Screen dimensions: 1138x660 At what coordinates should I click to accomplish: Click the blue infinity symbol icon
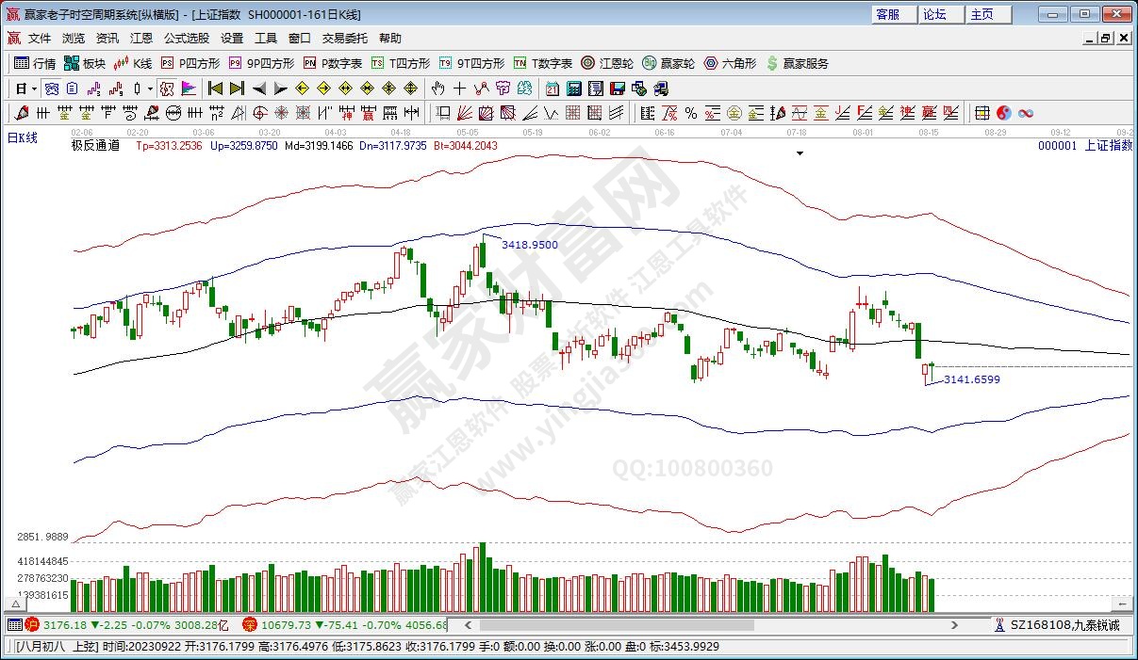[1025, 113]
